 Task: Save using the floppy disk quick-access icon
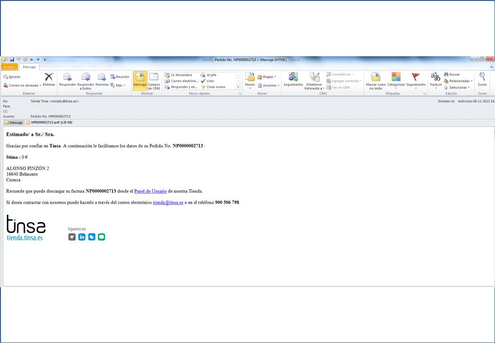[12, 60]
